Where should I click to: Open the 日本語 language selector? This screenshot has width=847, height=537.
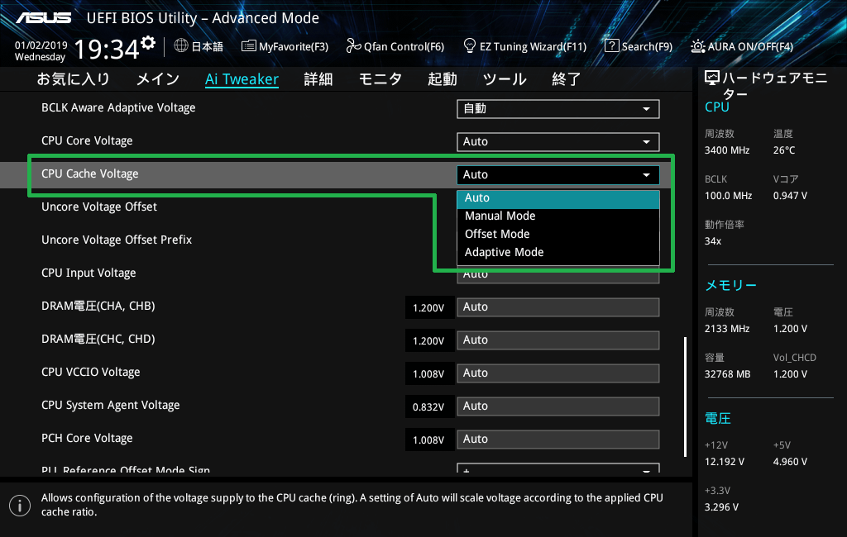click(199, 46)
